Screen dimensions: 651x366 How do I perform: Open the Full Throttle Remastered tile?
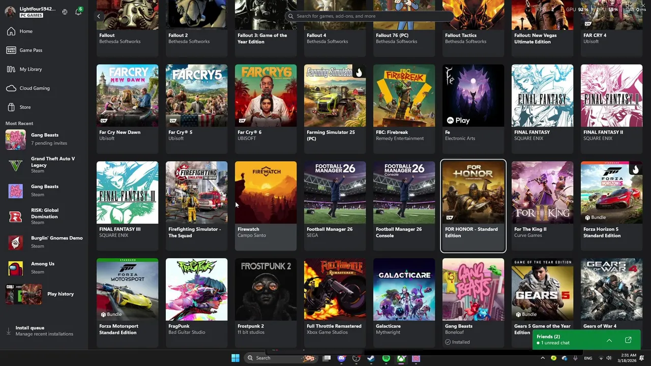coord(335,303)
